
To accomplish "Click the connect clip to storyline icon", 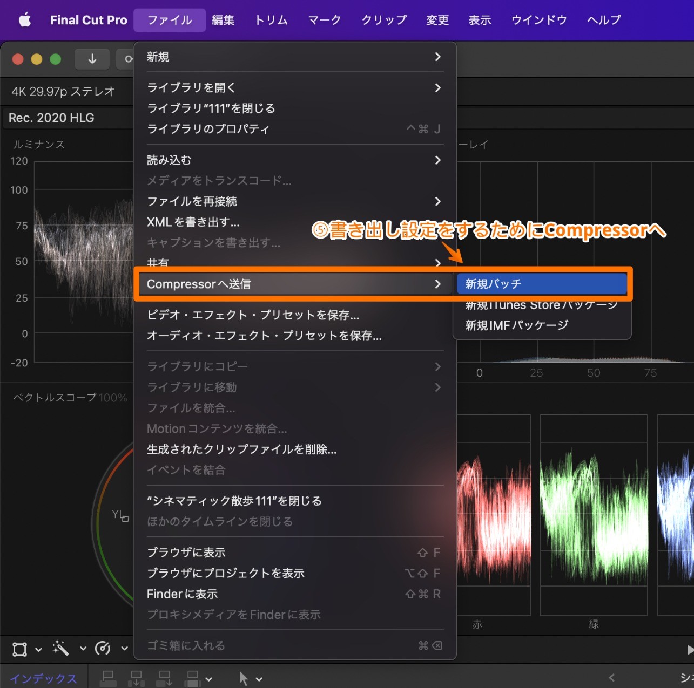I will click(108, 678).
